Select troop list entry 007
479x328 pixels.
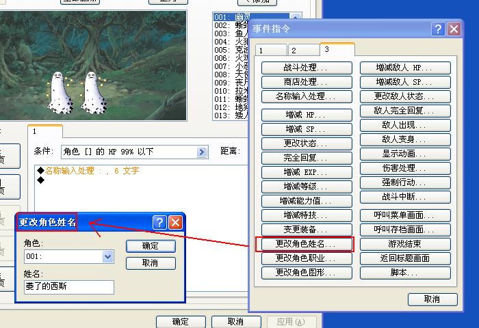(231, 66)
